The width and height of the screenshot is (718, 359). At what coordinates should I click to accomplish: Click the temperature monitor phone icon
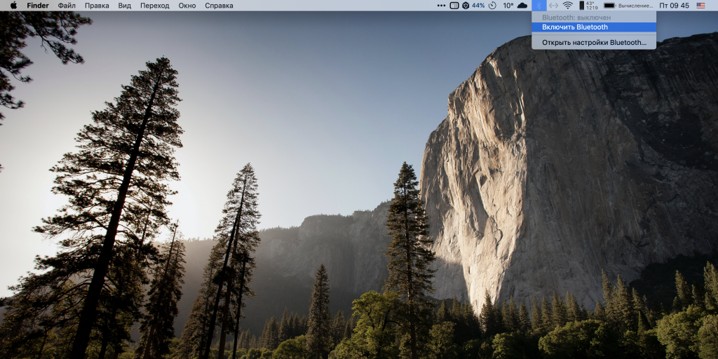click(581, 6)
